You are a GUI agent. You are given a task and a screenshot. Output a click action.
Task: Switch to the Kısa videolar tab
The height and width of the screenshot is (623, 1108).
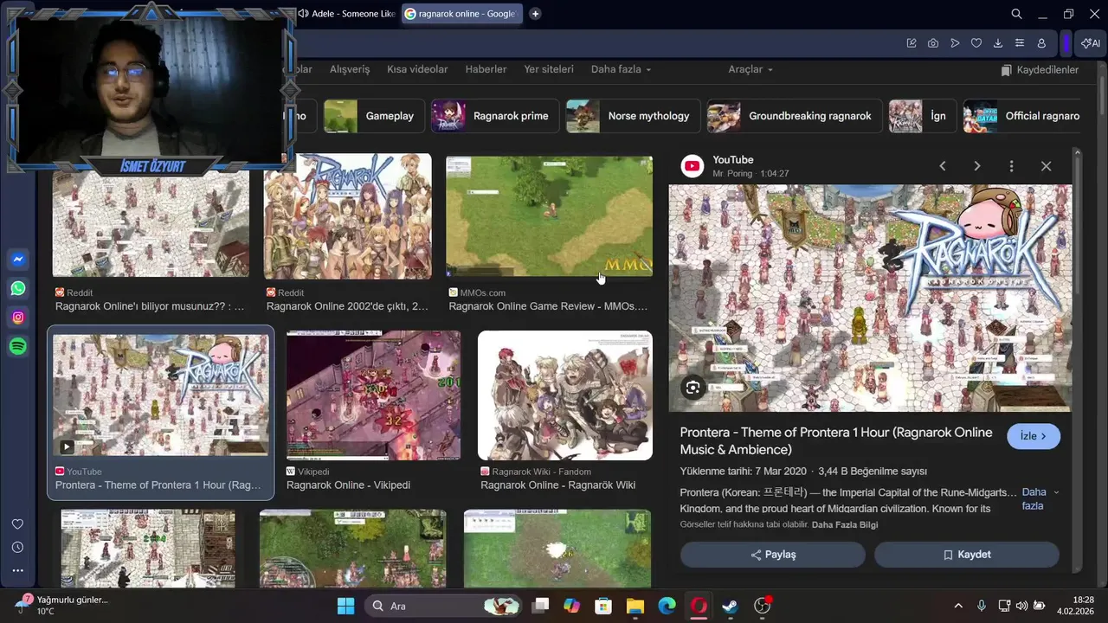(x=417, y=69)
